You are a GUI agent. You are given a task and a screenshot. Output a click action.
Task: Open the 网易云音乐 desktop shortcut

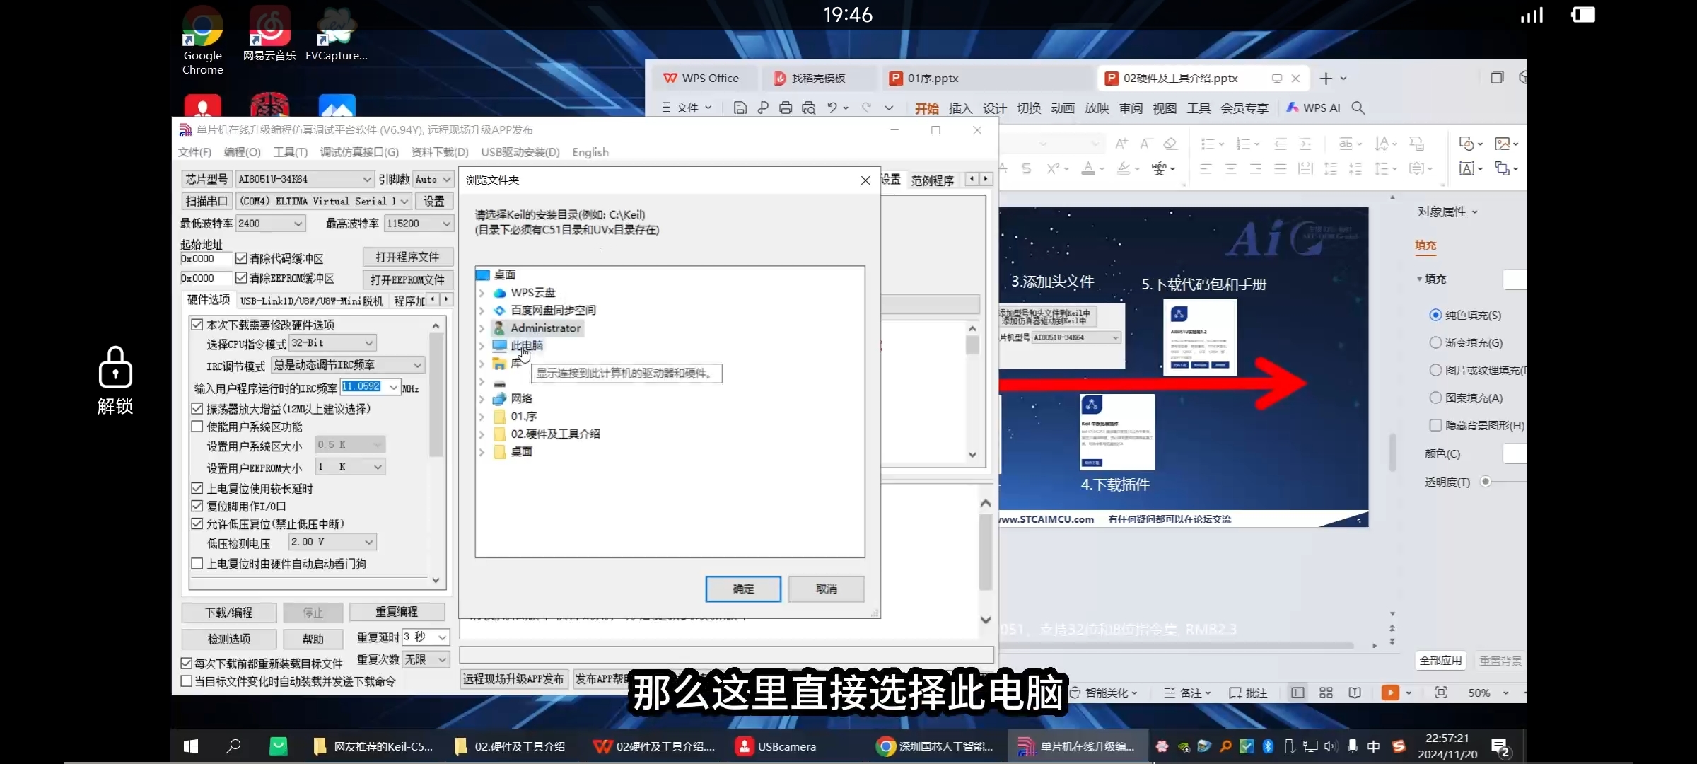tap(269, 34)
